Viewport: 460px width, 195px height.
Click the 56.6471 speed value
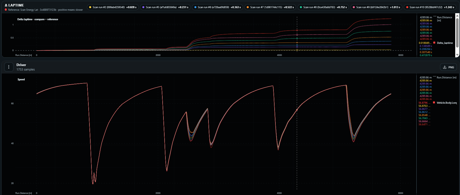pyautogui.click(x=424, y=124)
